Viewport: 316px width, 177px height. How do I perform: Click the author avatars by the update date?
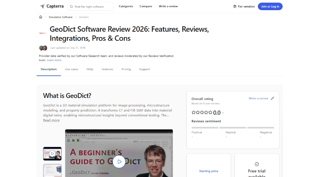click(43, 48)
